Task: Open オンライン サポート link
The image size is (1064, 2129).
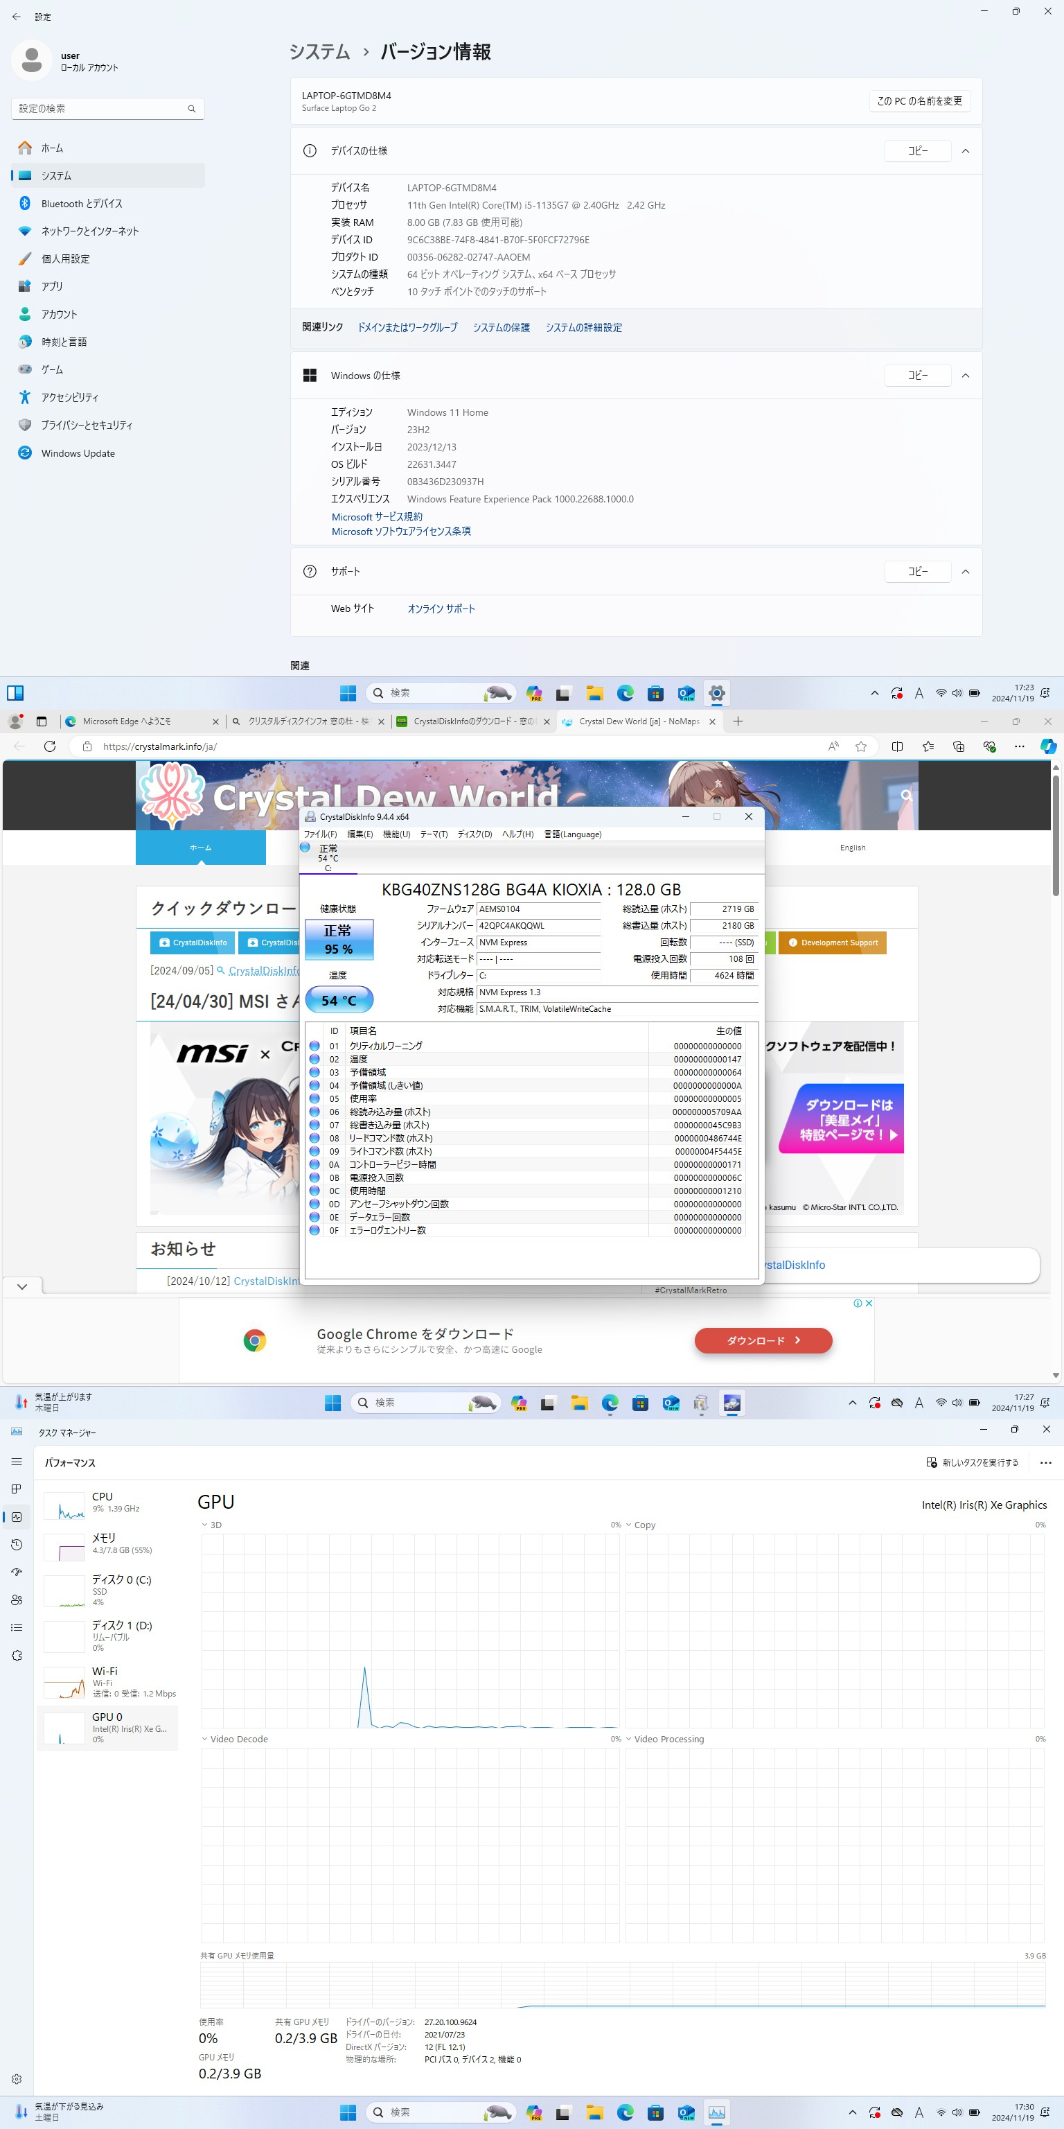Action: 441,609
